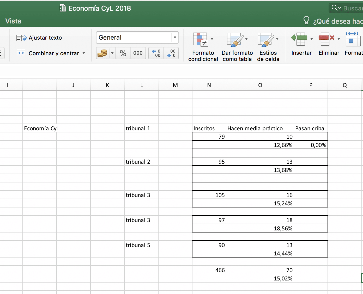Screen dimensions: 363x294
Task: Expand the Combinar y centrar dropdown arrow
Action: pos(84,53)
